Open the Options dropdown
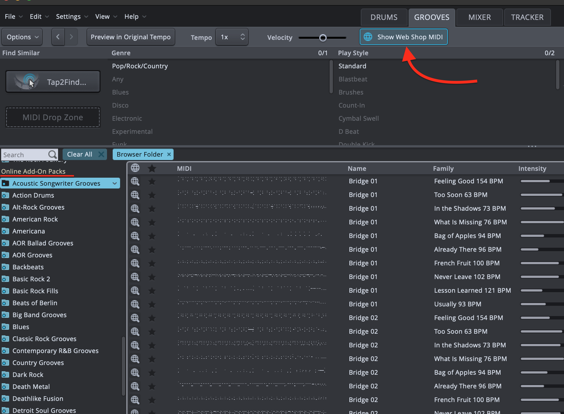 tap(22, 37)
